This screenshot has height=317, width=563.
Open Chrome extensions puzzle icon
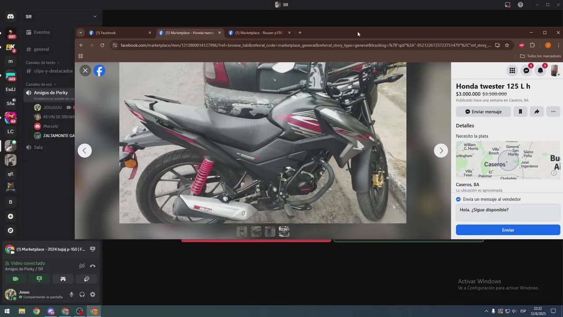click(532, 45)
